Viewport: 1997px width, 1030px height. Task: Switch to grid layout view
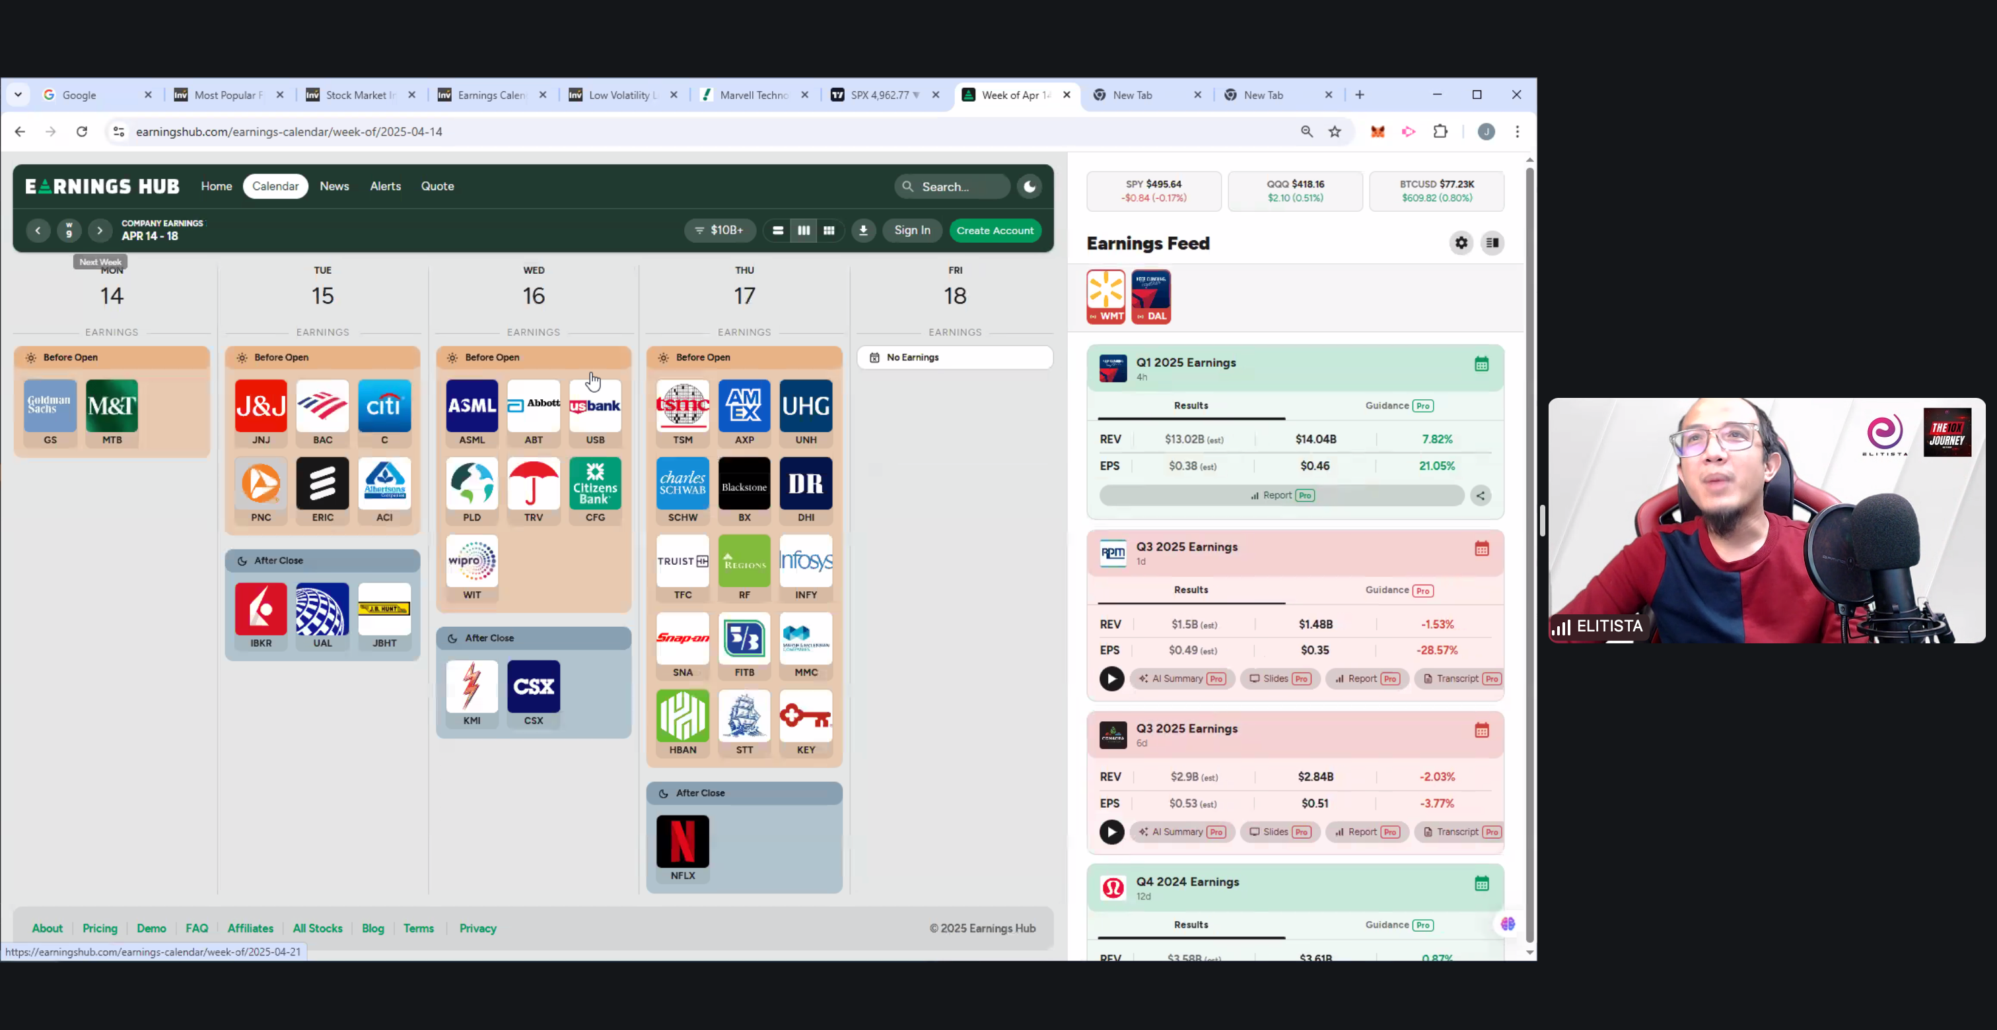(x=829, y=231)
